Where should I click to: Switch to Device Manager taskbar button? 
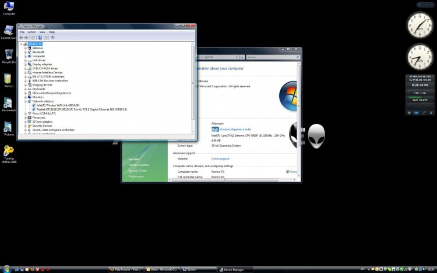(235, 270)
